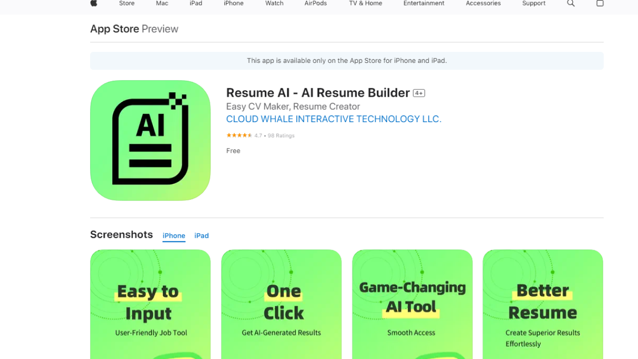Screen dimensions: 638x359
Task: Open the iPad nav menu
Action: click(x=196, y=3)
